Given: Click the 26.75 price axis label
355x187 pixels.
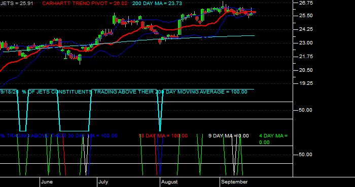Looking at the screenshot, I should (306, 3).
